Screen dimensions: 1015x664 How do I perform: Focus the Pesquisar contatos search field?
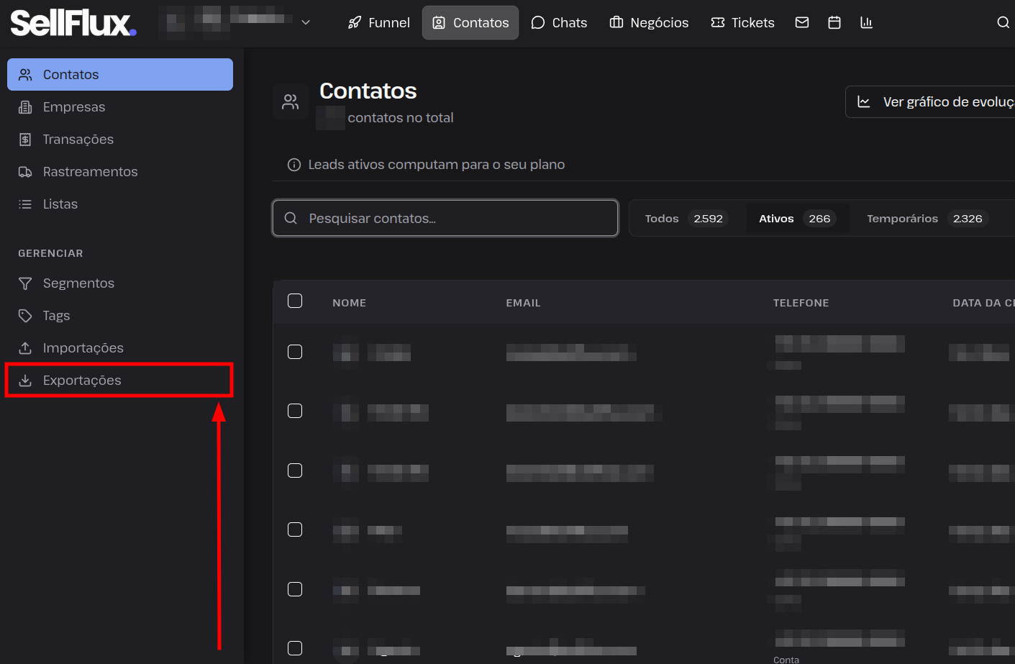coord(445,218)
